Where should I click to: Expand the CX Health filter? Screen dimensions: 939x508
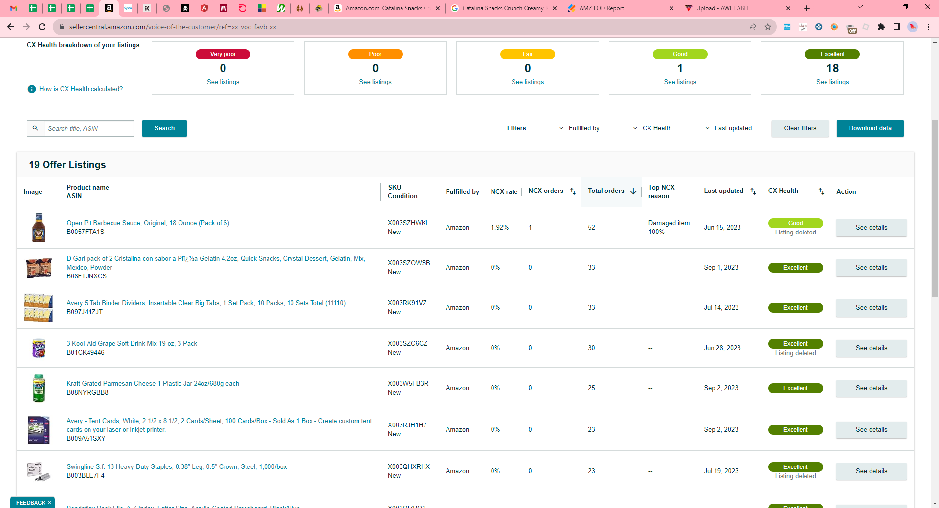tap(652, 128)
